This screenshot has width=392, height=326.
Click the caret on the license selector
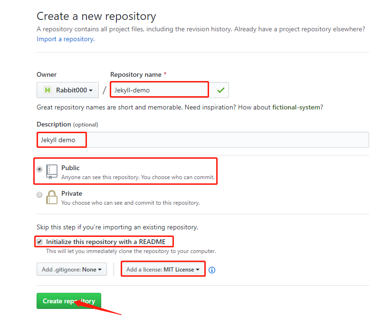coord(199,269)
